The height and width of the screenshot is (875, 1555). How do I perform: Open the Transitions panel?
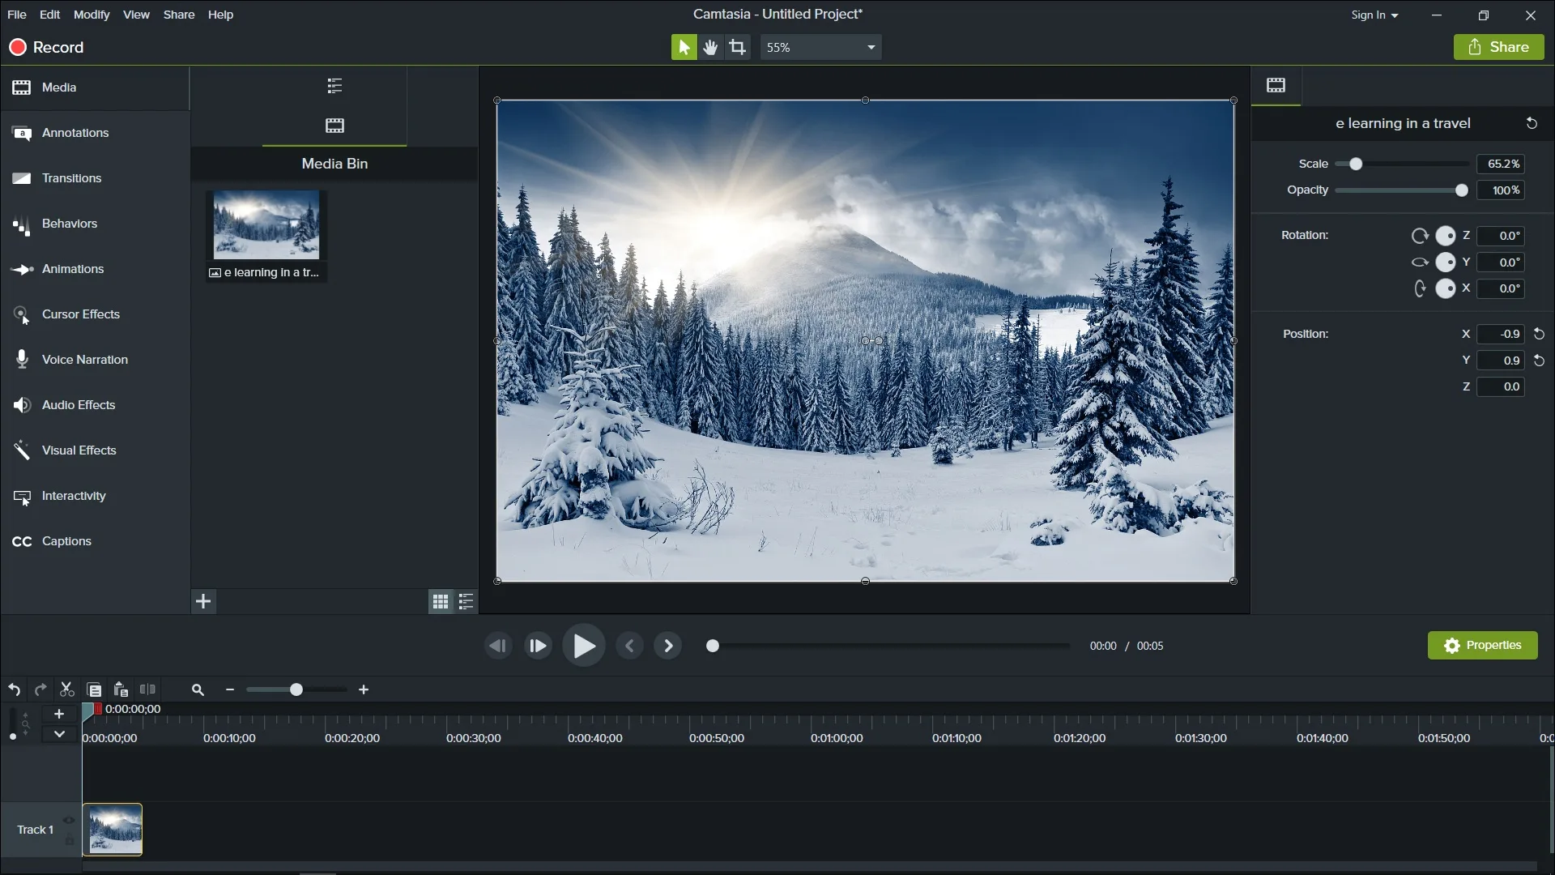pyautogui.click(x=95, y=178)
